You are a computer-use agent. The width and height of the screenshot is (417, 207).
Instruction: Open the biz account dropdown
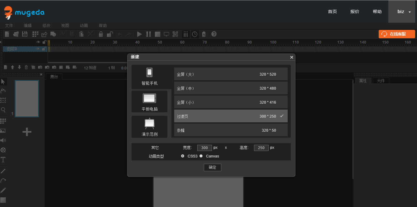click(404, 12)
